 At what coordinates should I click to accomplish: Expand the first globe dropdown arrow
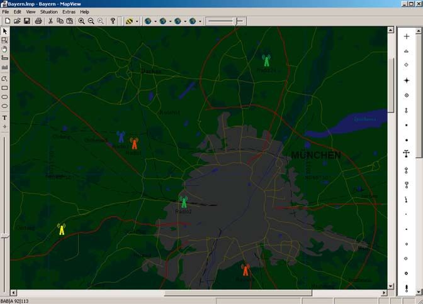tap(155, 21)
